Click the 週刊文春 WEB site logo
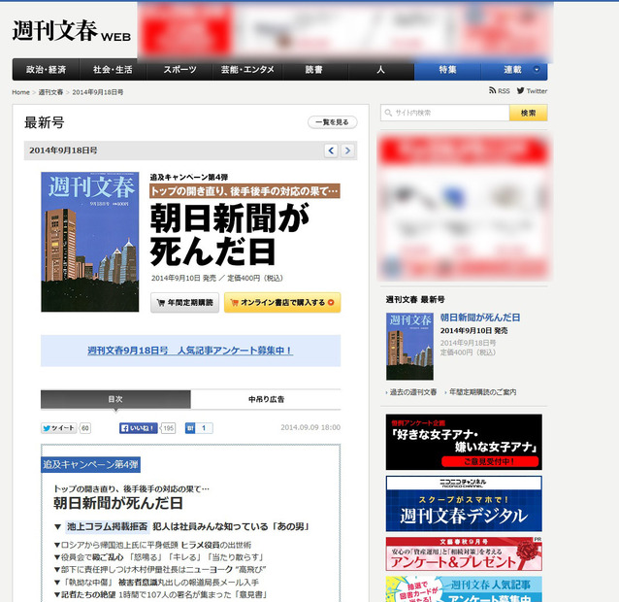 click(x=70, y=31)
